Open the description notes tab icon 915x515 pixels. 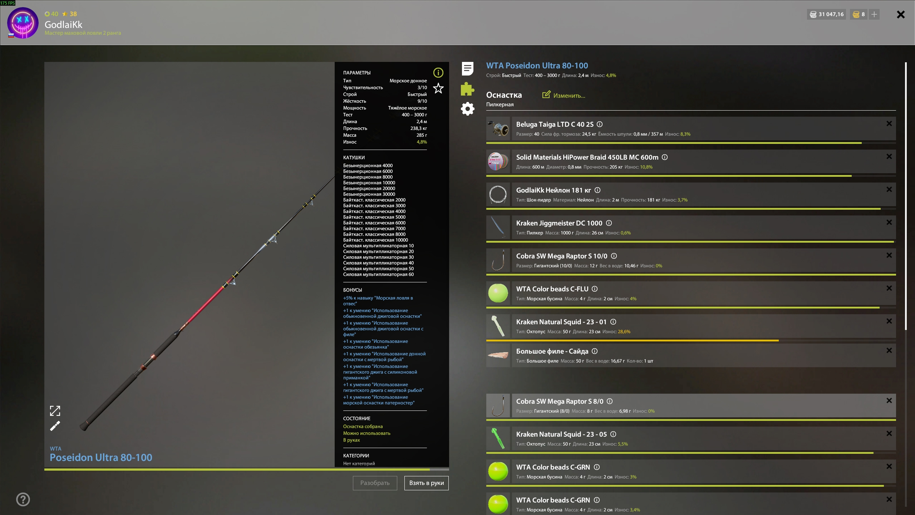(467, 69)
